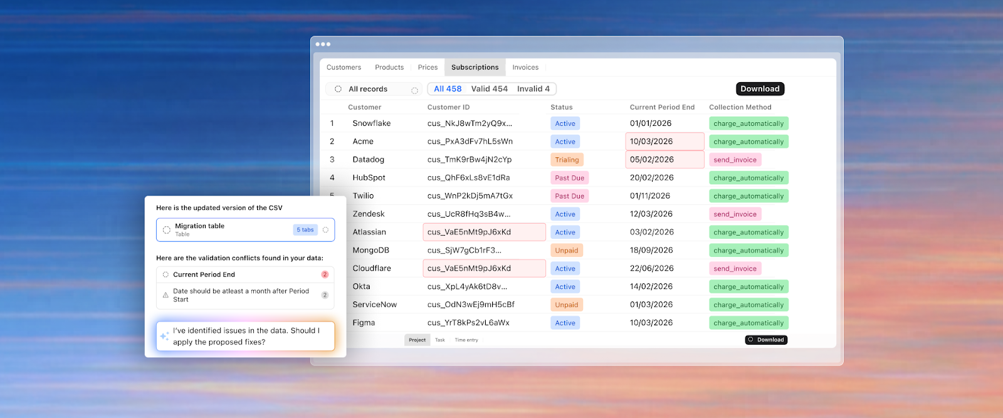
Task: Click the Customer column header
Action: [x=364, y=107]
